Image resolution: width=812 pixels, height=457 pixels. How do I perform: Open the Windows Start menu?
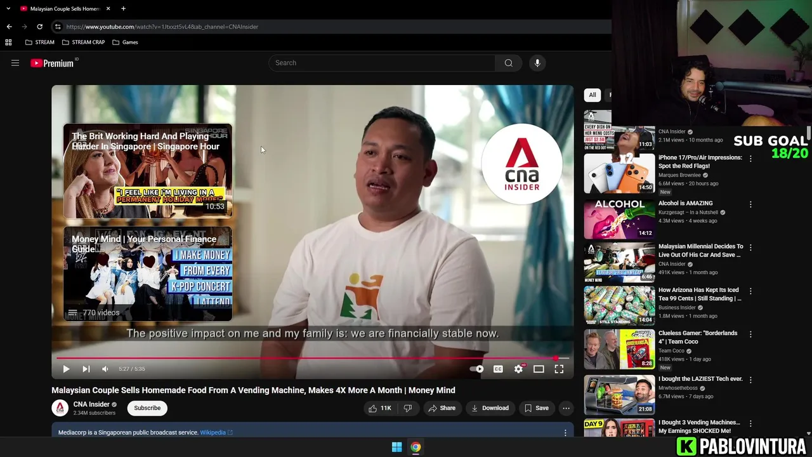(x=396, y=447)
